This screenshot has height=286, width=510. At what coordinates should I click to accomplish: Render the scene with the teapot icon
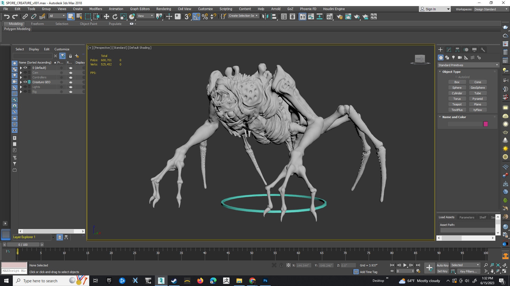[x=357, y=16]
